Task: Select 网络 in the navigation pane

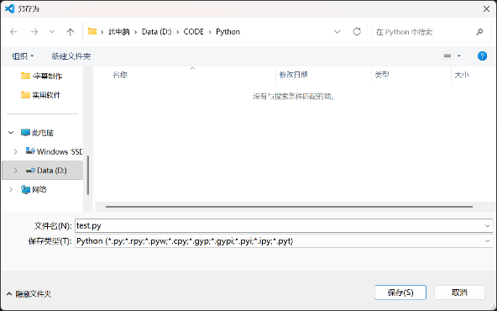Action: pos(34,189)
